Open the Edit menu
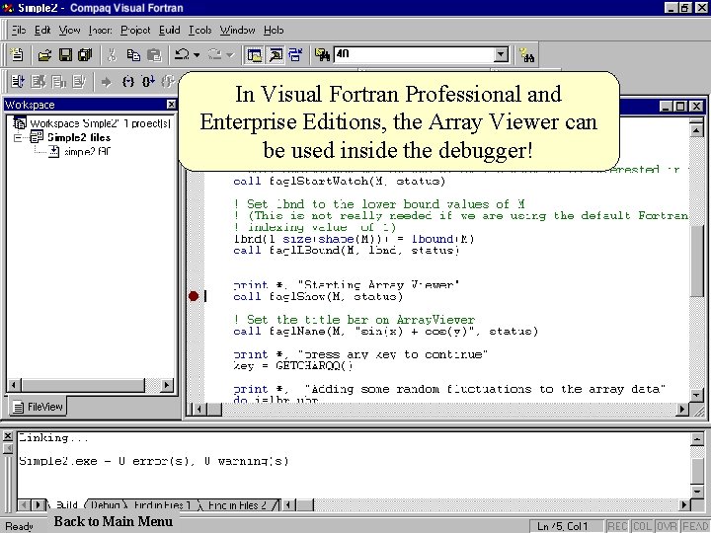 tap(42, 31)
